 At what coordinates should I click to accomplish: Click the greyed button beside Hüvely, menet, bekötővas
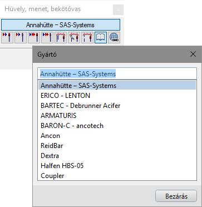tap(118, 9)
